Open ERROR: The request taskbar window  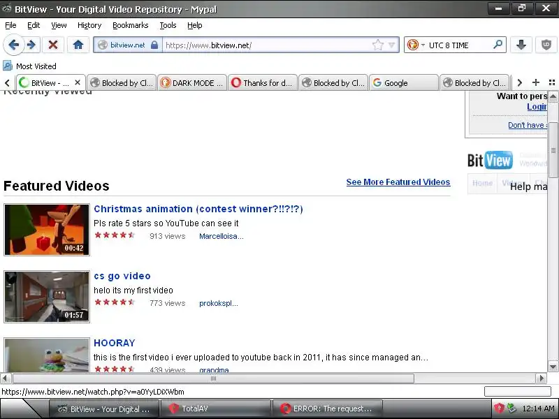[327, 409]
